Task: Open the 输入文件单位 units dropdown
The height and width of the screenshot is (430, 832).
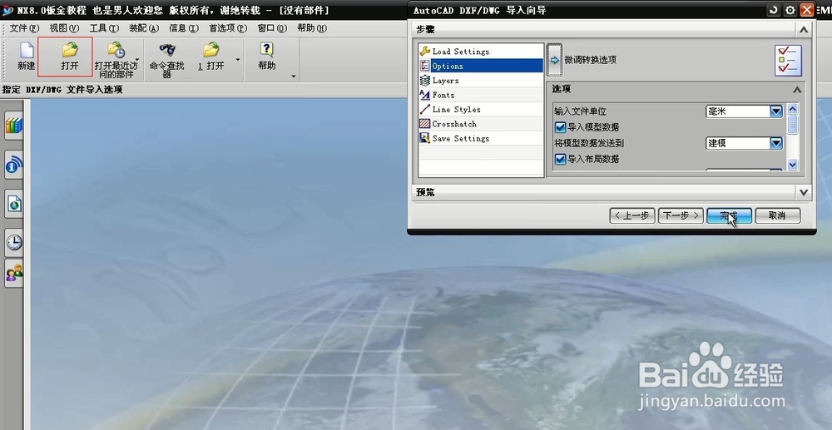Action: click(745, 111)
